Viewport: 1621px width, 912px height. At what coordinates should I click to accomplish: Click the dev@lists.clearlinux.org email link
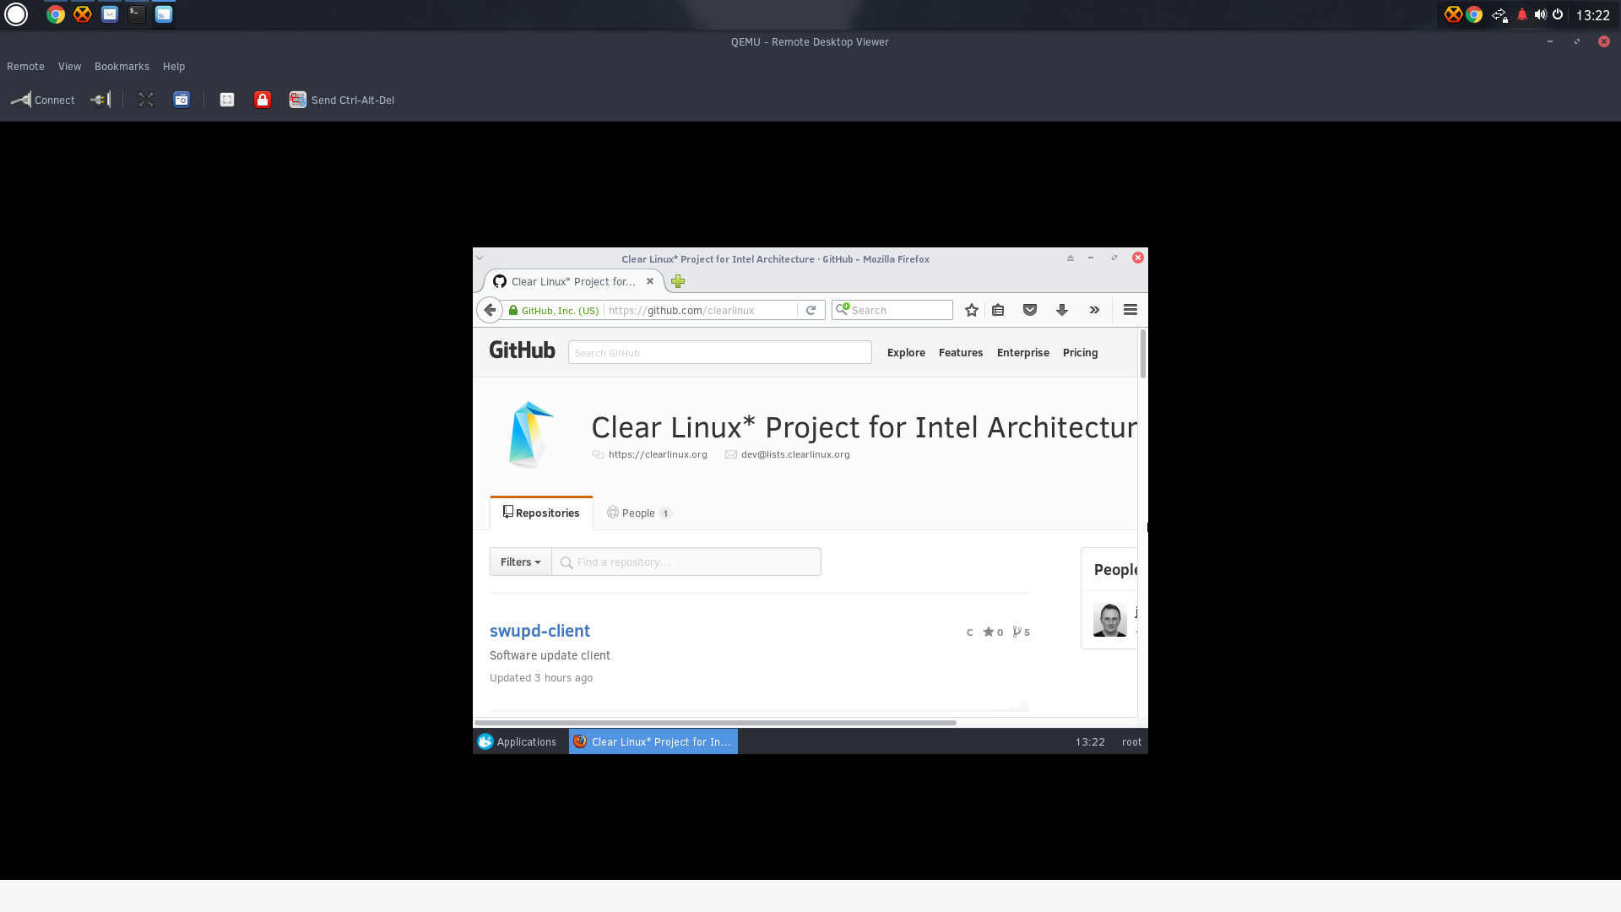(x=795, y=454)
